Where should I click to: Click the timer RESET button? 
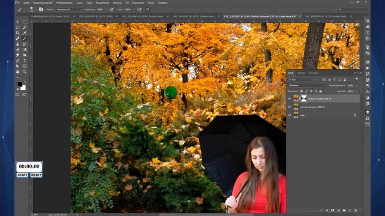pyautogui.click(x=36, y=175)
